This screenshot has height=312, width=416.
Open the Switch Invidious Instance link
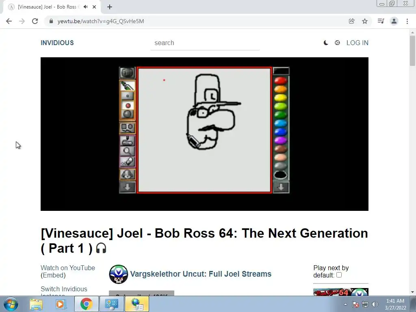pyautogui.click(x=64, y=291)
